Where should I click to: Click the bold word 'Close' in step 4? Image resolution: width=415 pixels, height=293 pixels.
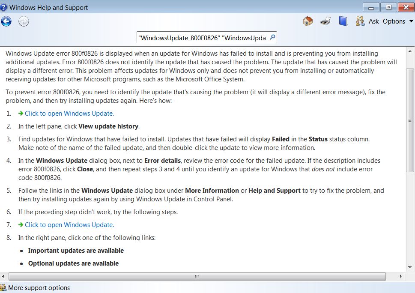coord(85,169)
